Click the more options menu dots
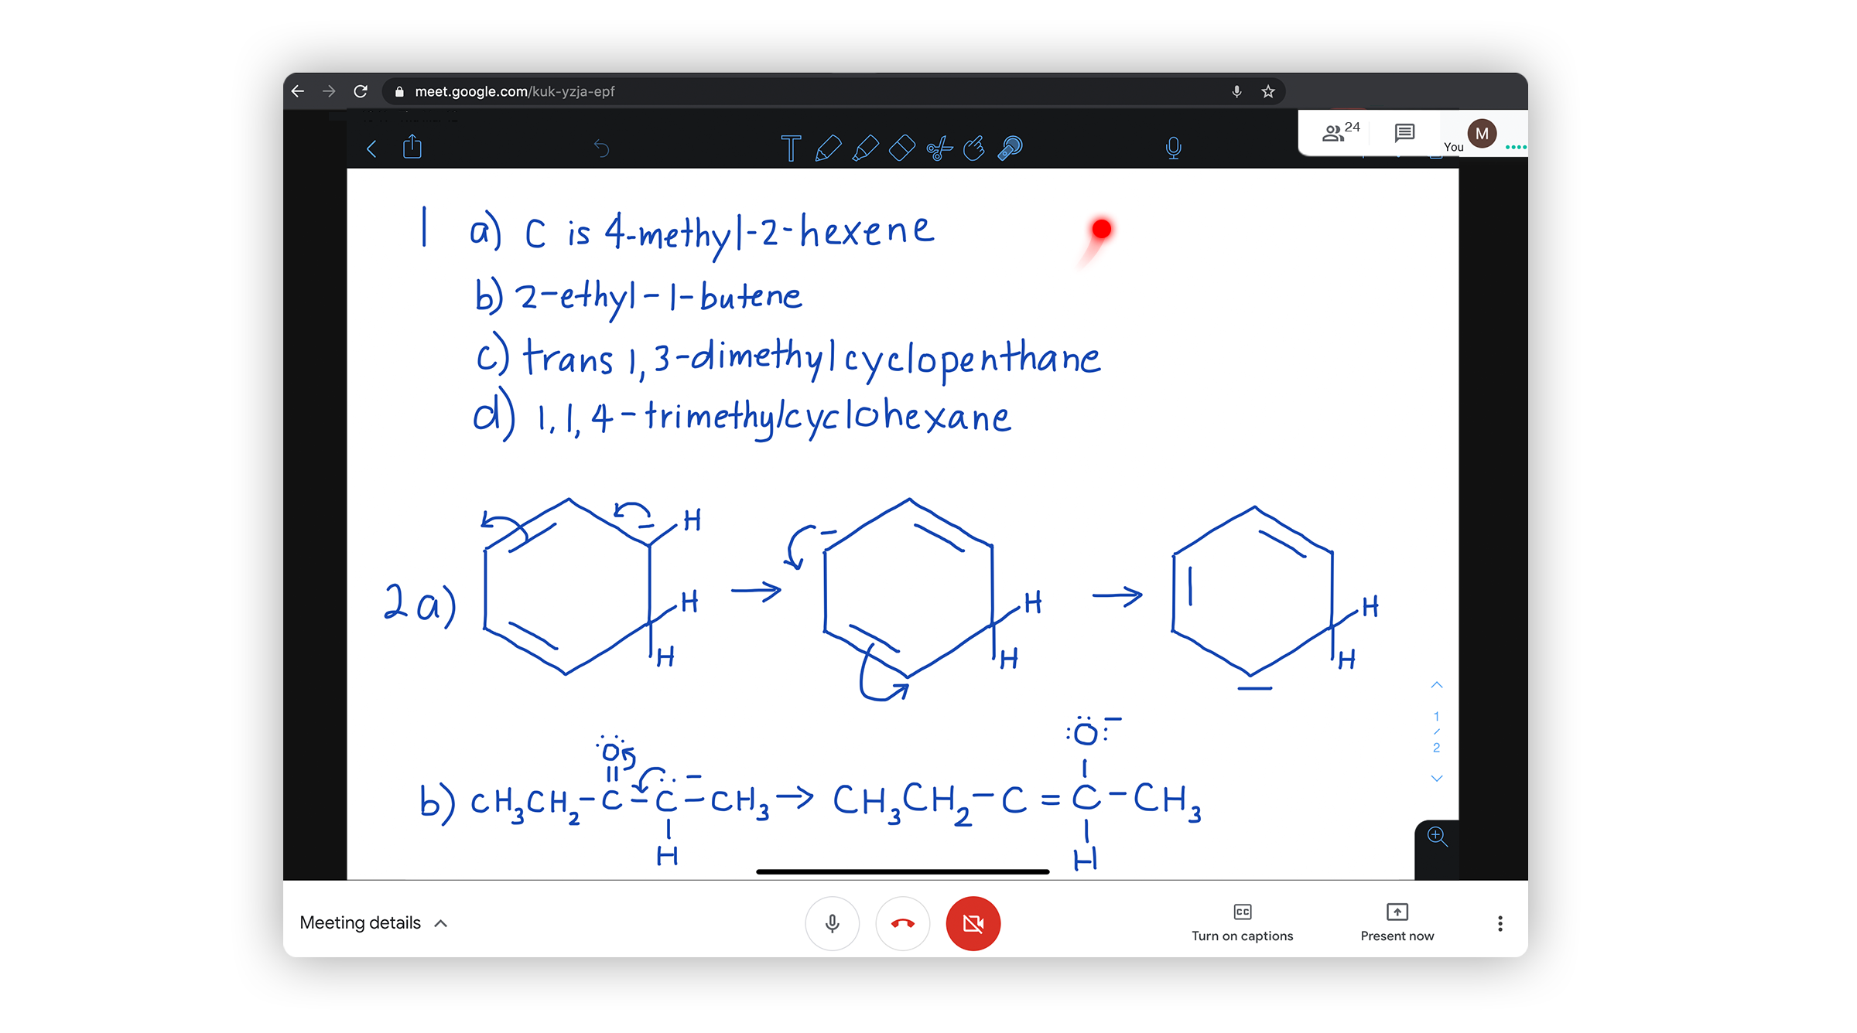The height and width of the screenshot is (1033, 1857). pos(1500,924)
